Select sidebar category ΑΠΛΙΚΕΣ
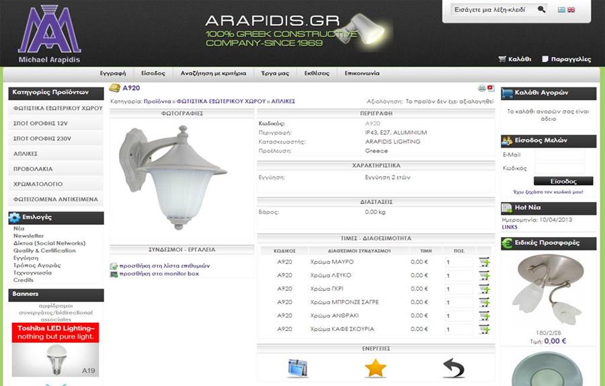This screenshot has height=386, width=605. pos(56,154)
